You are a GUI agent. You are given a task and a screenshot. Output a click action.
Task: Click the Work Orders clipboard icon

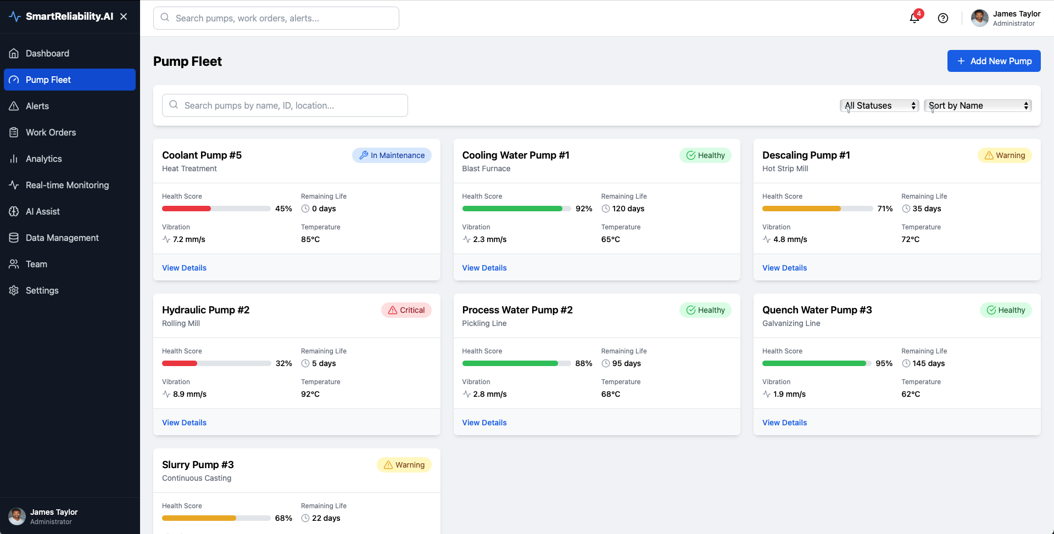pos(14,132)
